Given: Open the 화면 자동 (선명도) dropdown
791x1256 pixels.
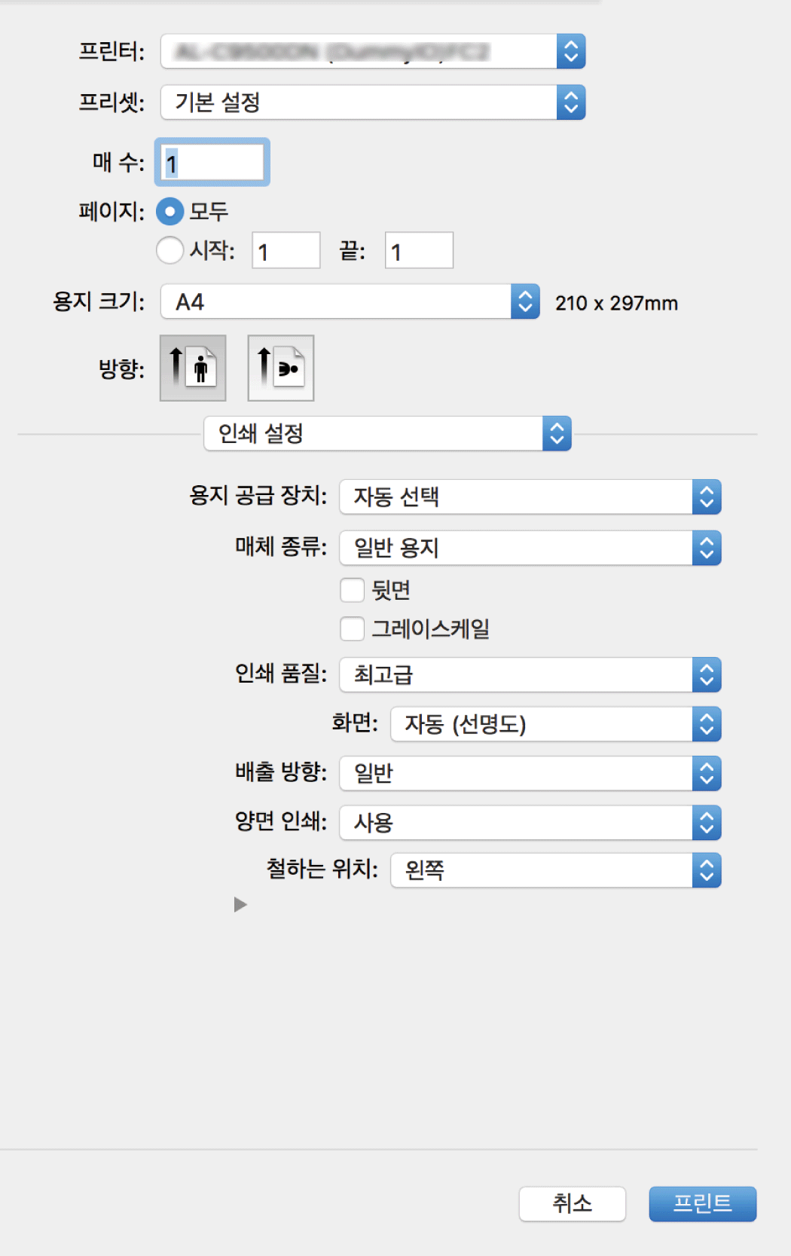Looking at the screenshot, I should tap(555, 724).
